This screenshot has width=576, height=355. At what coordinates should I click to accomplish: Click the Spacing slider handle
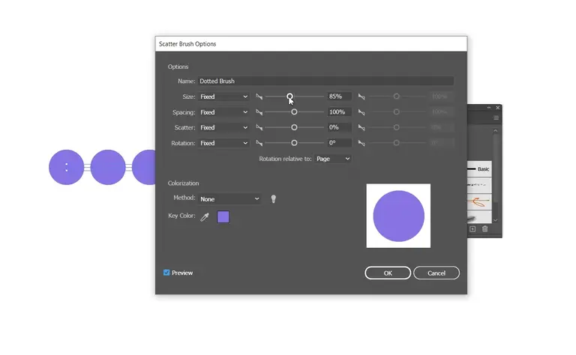pyautogui.click(x=294, y=112)
